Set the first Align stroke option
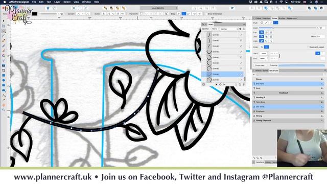Image resolution: width=327 pixels, height=184 pixels. 261,41
